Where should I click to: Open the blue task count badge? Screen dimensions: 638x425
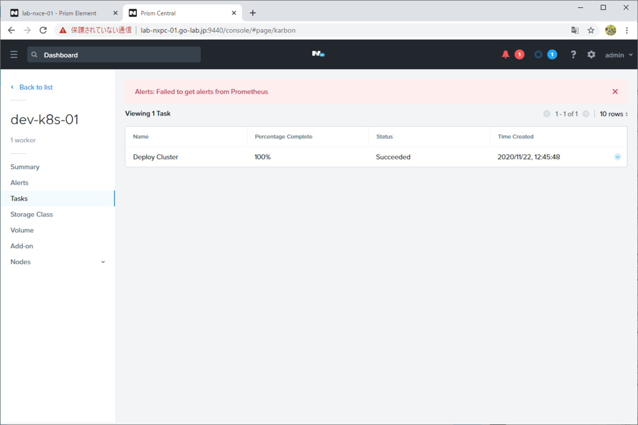pos(552,54)
